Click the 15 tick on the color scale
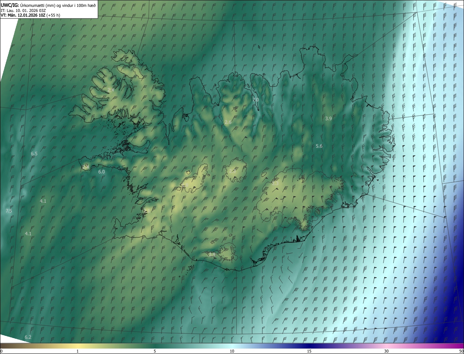This screenshot has width=464, height=354. 309,351
